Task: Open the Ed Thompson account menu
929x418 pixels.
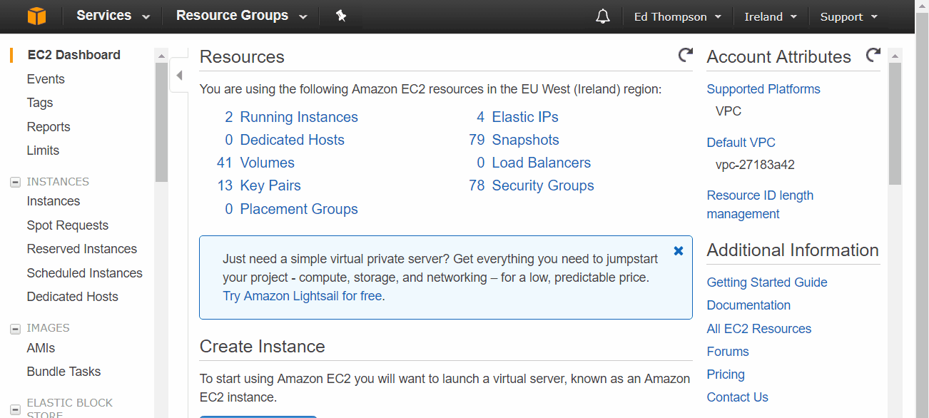Action: [678, 16]
